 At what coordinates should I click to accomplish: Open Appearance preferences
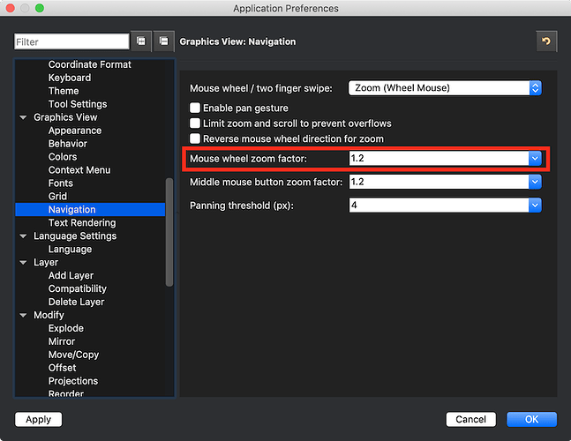pyautogui.click(x=75, y=131)
